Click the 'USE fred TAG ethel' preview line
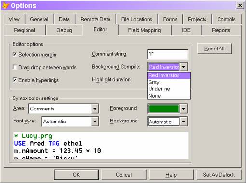Image resolution: width=246 pixels, height=183 pixels. (x=48, y=143)
